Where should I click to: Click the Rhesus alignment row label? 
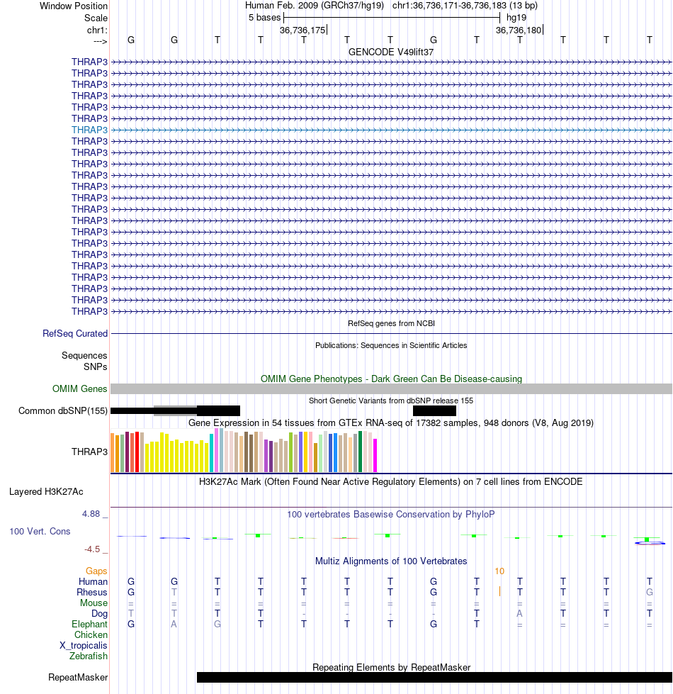pyautogui.click(x=92, y=592)
